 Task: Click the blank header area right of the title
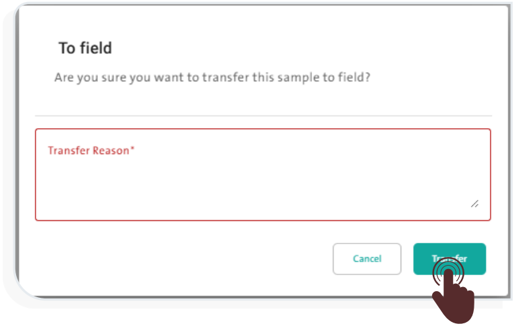point(302,48)
